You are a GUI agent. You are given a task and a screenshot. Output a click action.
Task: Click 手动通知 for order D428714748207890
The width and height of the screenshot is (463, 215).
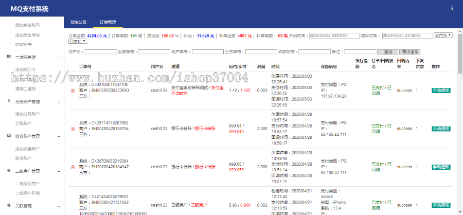(441, 129)
